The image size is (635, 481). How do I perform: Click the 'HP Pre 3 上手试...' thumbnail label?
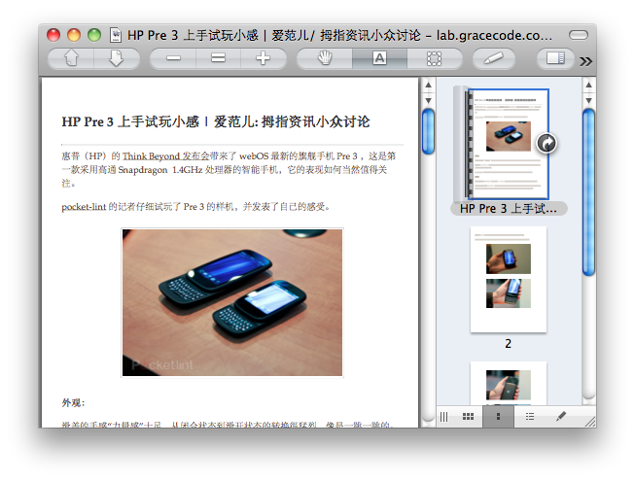click(509, 209)
